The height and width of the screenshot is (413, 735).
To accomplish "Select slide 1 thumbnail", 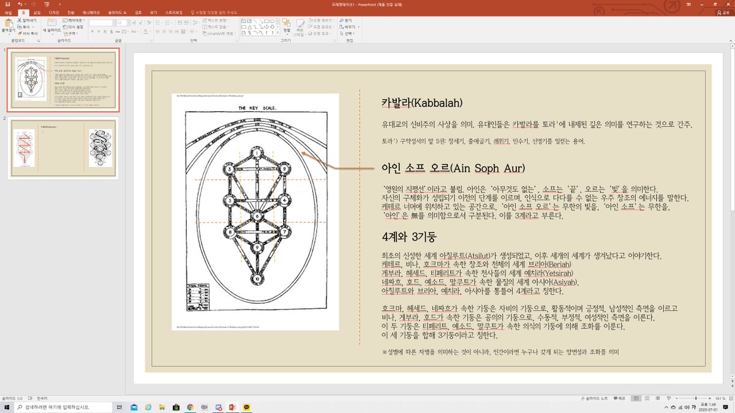I will click(x=63, y=80).
